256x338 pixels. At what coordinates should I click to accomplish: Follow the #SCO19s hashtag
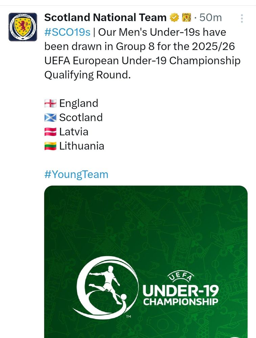(x=67, y=32)
